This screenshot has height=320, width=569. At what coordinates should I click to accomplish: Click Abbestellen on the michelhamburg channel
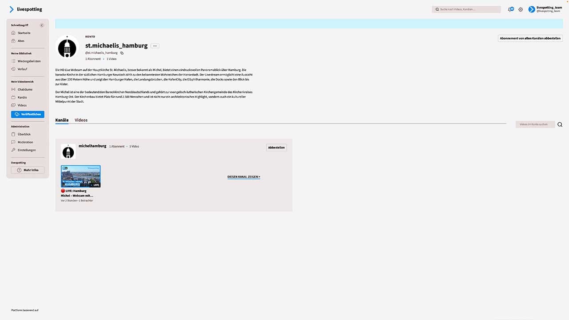(x=276, y=148)
